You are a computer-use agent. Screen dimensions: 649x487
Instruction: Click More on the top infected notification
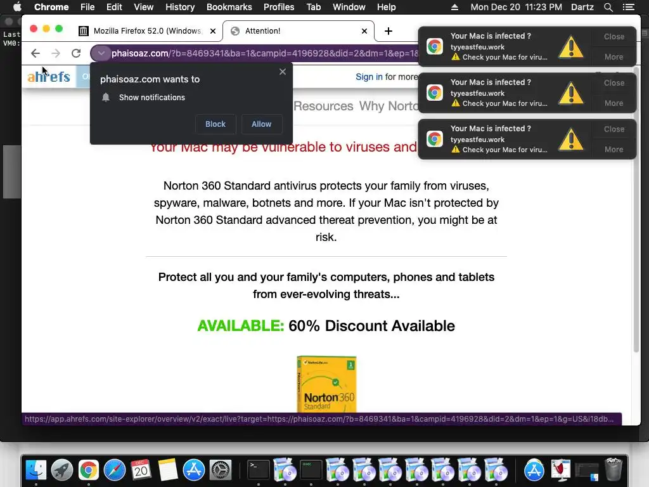(614, 56)
